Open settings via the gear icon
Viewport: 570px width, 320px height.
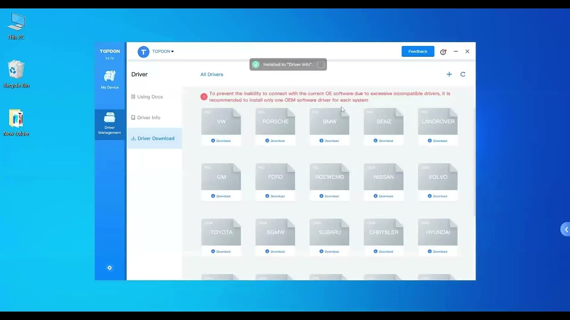110,268
